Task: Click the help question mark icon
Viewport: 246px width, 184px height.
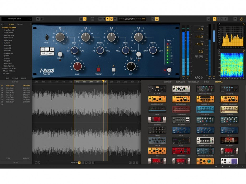Action: pyautogui.click(x=236, y=166)
